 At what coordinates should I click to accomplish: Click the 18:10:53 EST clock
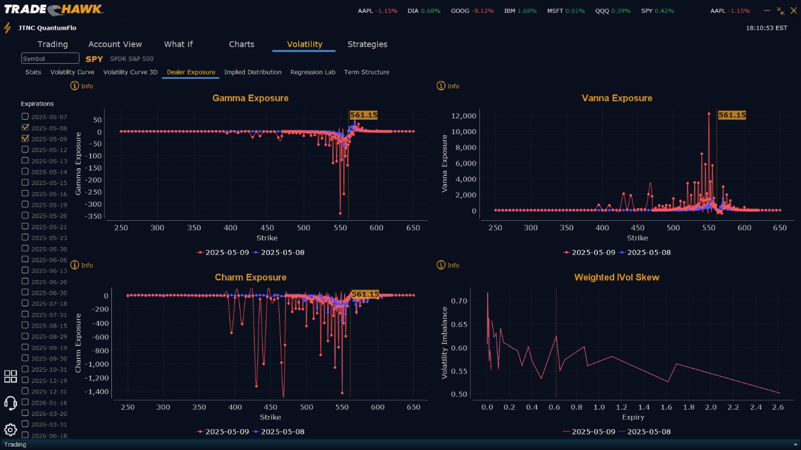tap(766, 28)
